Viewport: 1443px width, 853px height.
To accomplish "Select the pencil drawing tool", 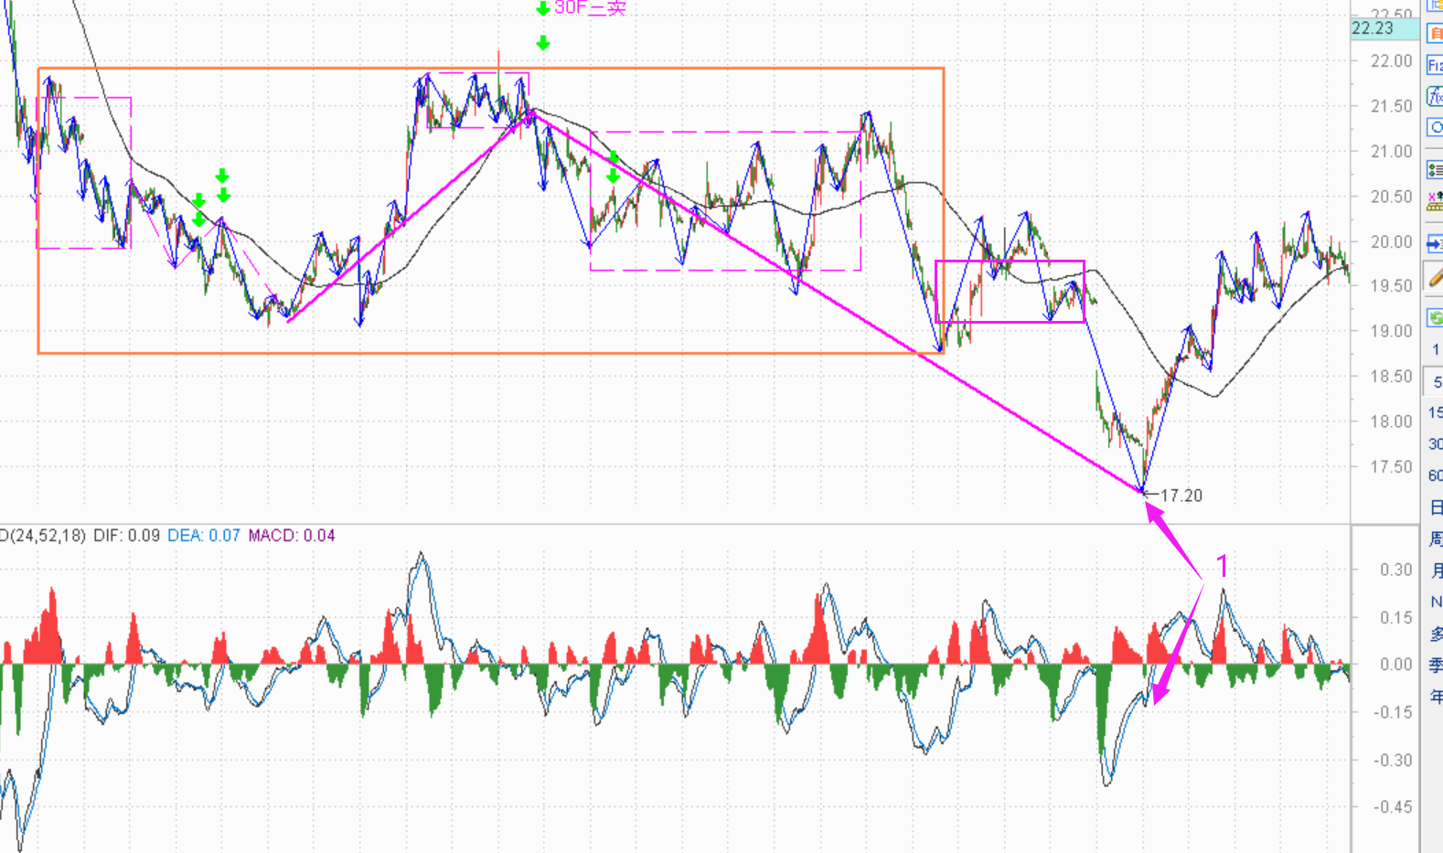I will tap(1435, 278).
